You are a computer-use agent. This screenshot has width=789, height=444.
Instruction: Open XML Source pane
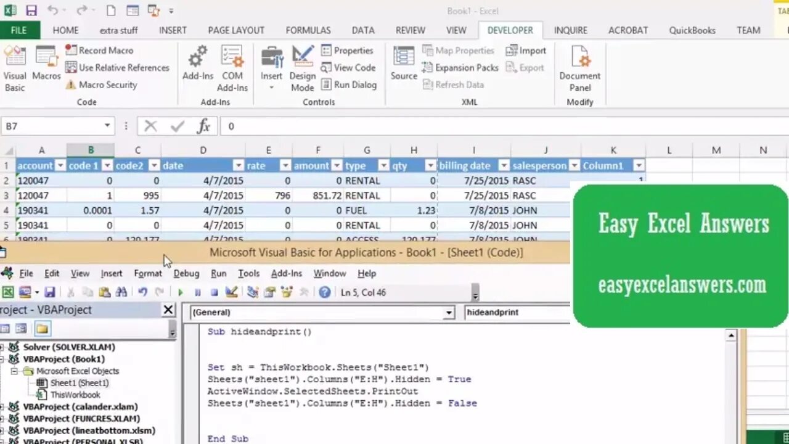pos(404,64)
